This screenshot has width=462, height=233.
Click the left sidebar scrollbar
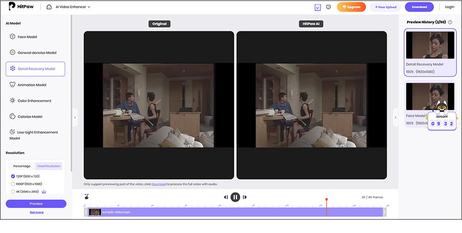(71, 93)
